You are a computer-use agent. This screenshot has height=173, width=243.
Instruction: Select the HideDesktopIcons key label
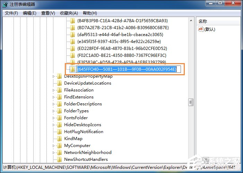83,124
